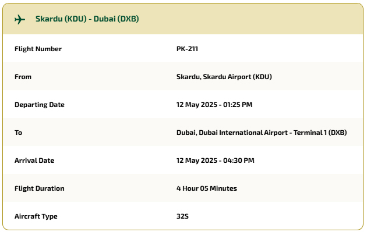Select Skardu, Skardu Airport (KDU) text
367x232 pixels.
(224, 77)
